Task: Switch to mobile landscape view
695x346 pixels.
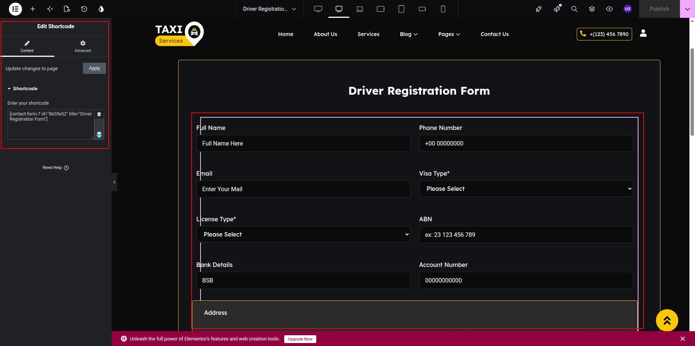Action: tap(422, 9)
